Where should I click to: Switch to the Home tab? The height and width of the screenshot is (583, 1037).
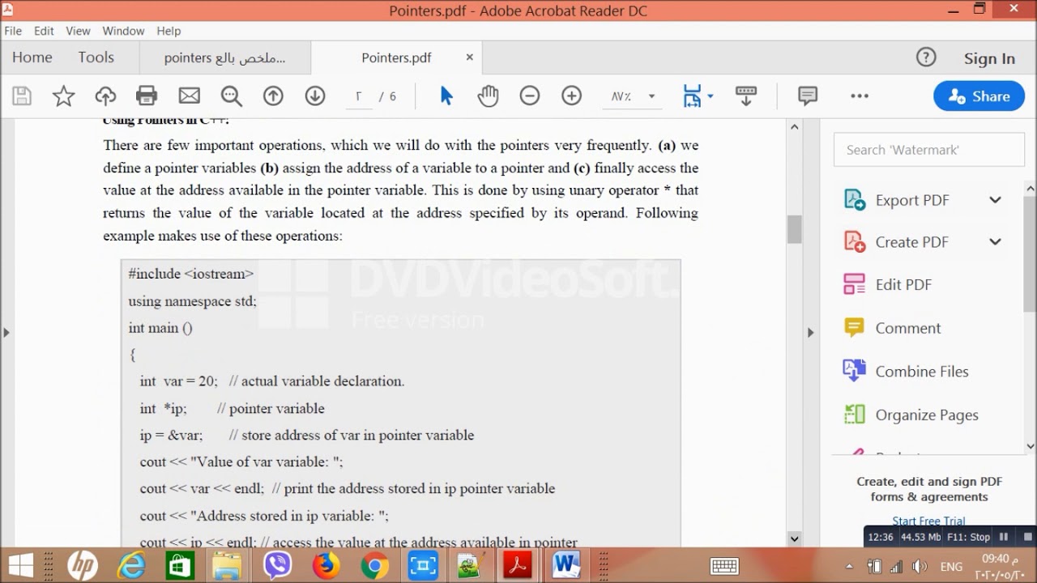(32, 57)
